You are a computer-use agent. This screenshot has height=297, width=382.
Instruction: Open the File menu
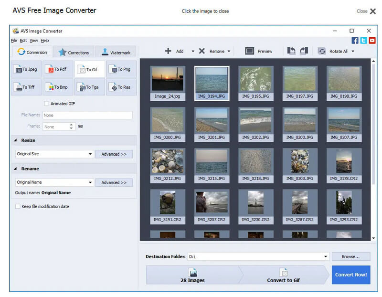(13, 41)
